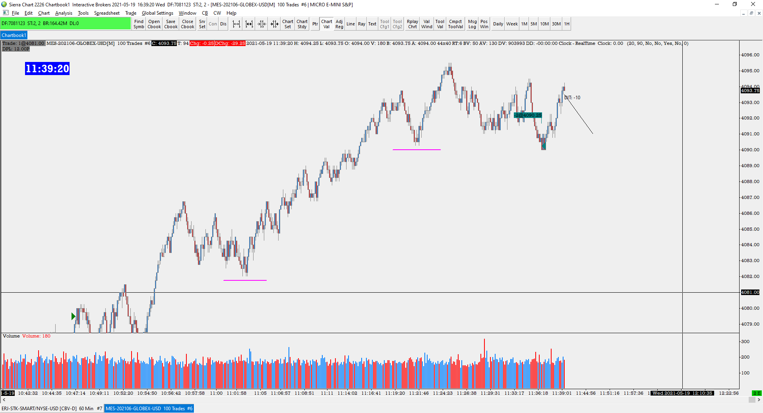Open the Val Wind window
Screen dimensions: 763x413
(x=427, y=24)
